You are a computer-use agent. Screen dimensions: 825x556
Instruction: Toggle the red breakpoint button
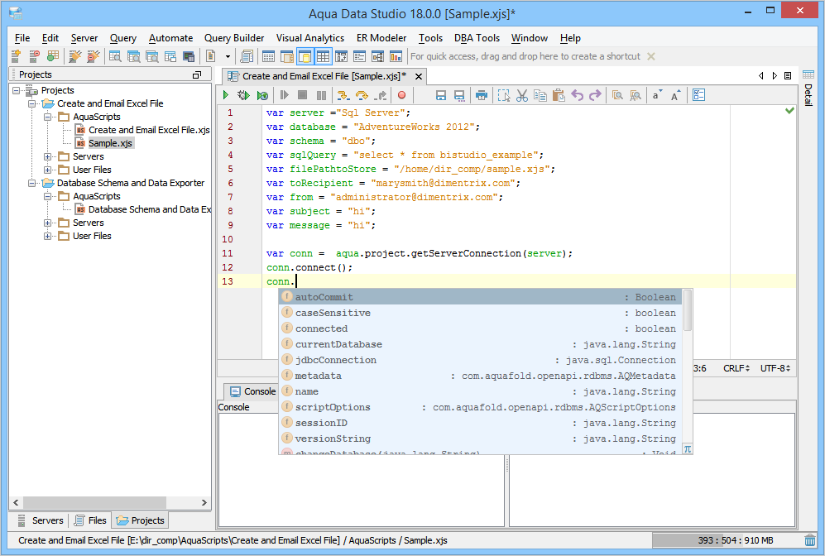(x=401, y=95)
